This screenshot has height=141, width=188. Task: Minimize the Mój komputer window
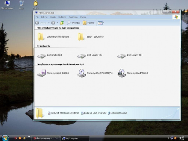tap(165, 12)
